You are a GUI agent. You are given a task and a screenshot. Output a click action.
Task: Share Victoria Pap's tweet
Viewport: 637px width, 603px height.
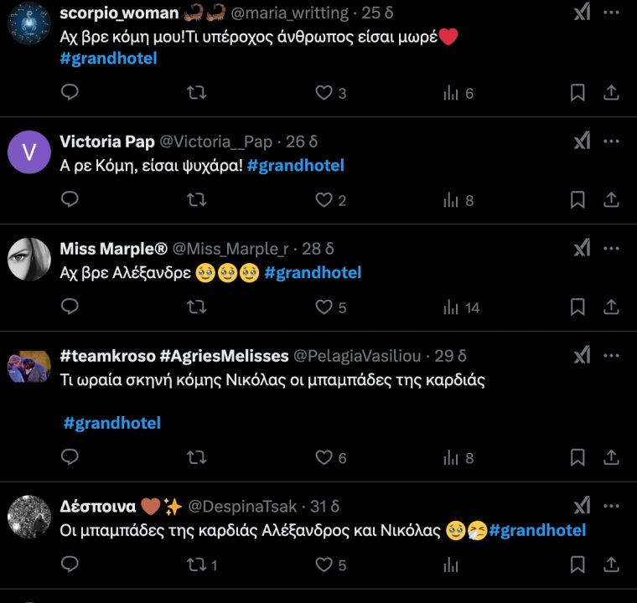[x=612, y=200]
